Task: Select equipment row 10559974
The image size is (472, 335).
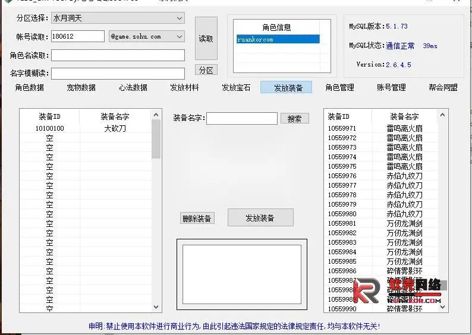Action: click(382, 157)
